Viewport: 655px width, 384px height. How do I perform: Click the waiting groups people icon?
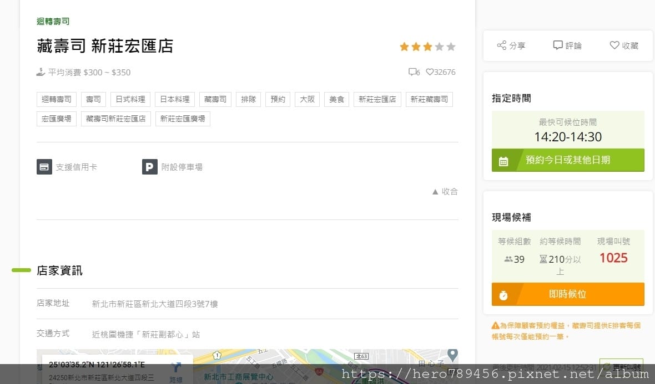(508, 259)
